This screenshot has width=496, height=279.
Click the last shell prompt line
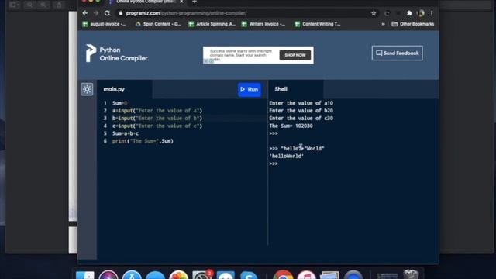(x=274, y=164)
